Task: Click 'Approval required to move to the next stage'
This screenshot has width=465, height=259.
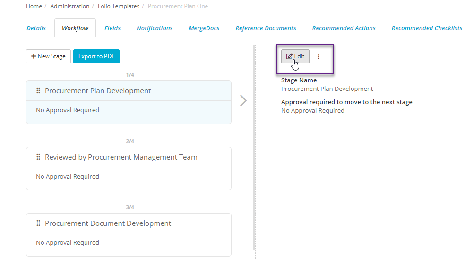Action: point(347,102)
